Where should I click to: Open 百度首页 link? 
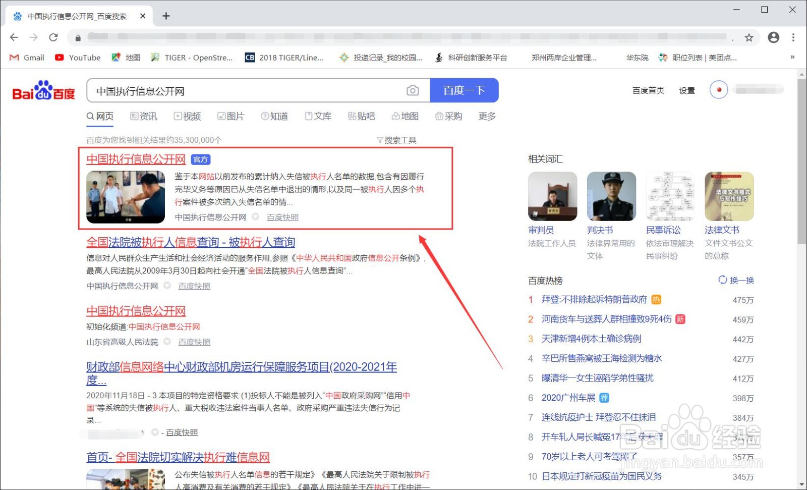coord(648,90)
